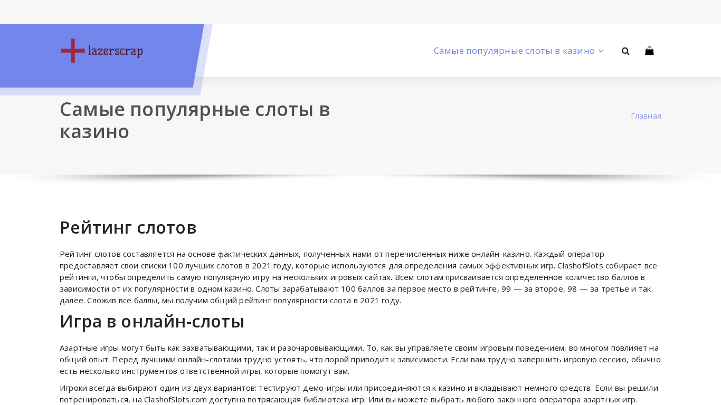721x405 pixels.
Task: Follow the 'Главная' breadcrumb link
Action: coord(646,115)
